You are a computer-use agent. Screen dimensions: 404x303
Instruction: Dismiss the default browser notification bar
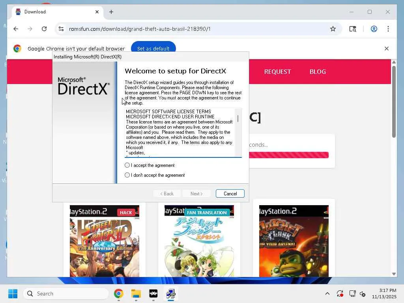pos(387,49)
